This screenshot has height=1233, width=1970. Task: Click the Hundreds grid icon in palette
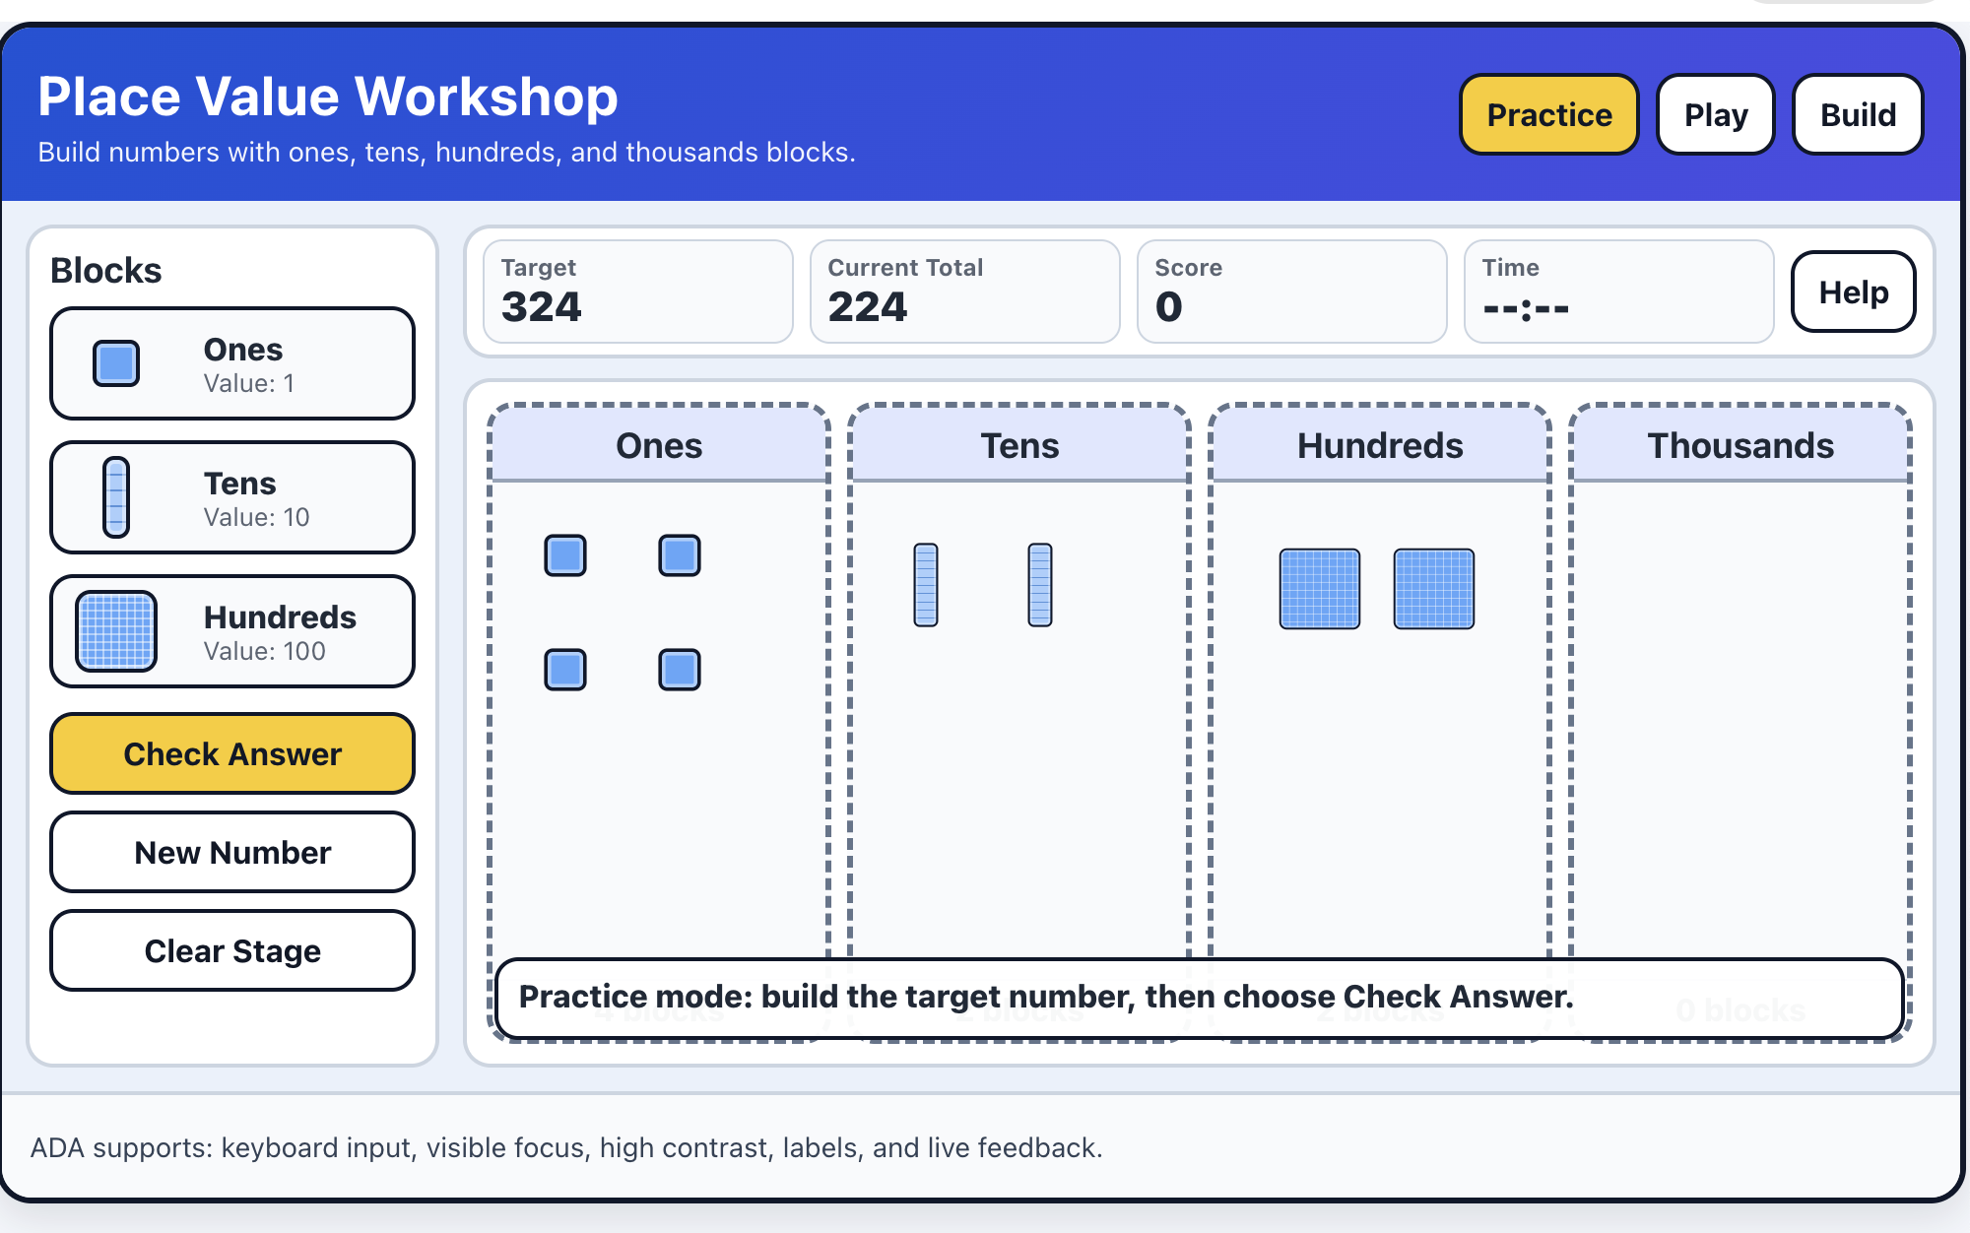tap(116, 631)
